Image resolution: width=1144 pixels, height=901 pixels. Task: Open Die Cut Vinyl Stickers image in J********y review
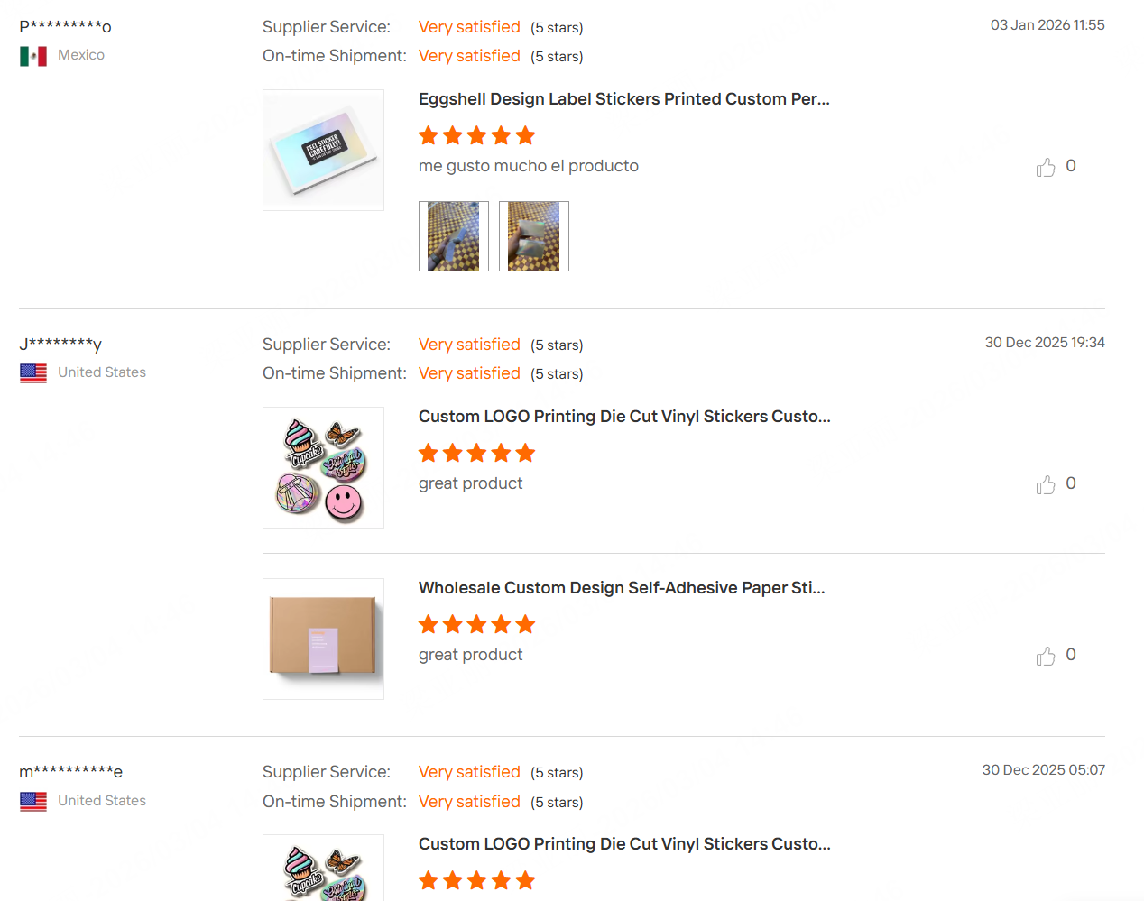click(x=323, y=468)
